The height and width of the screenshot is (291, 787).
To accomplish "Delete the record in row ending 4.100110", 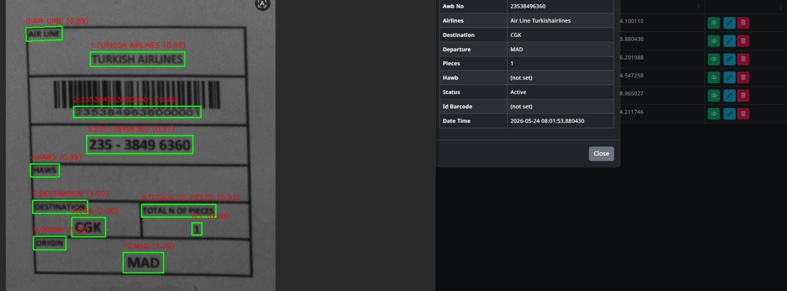I will pos(743,23).
